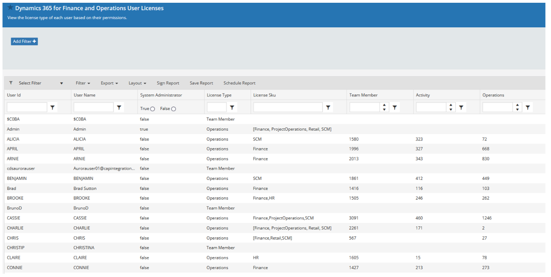
Task: Click the HR license sku for CLAIRE
Action: tap(256, 258)
